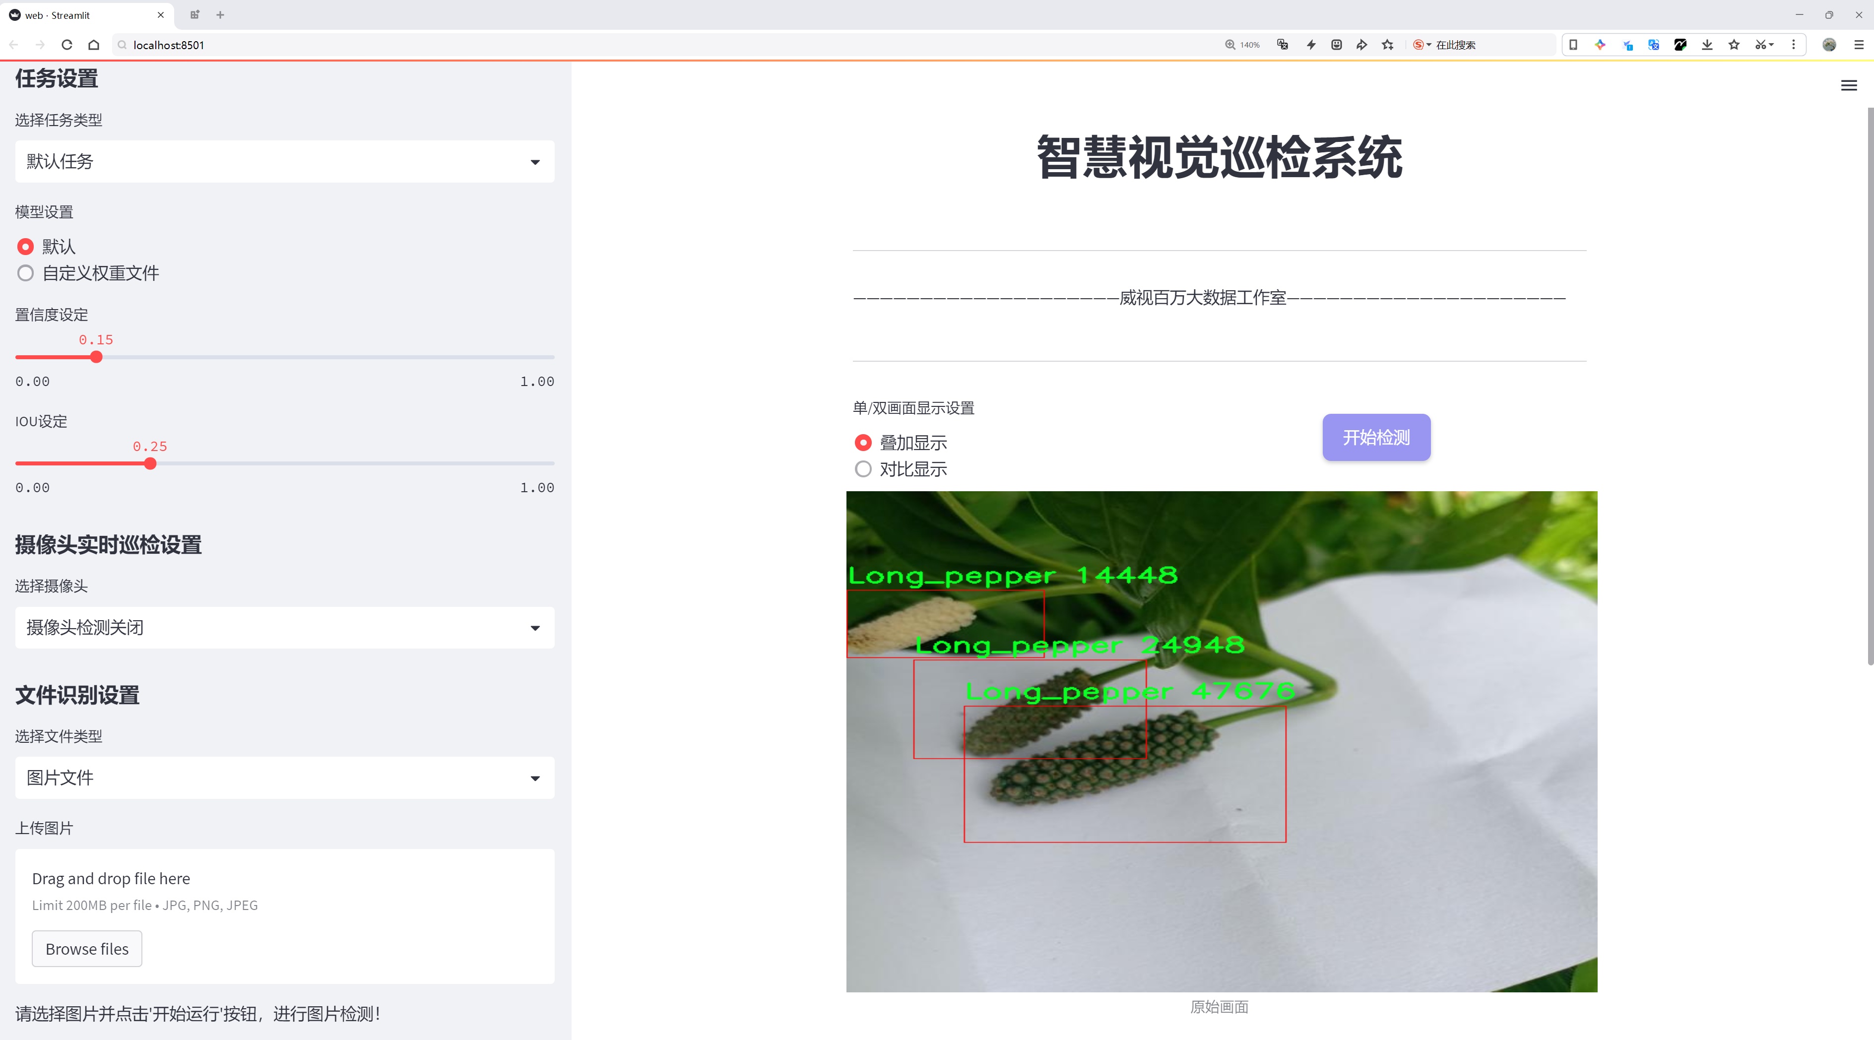Click the blue extension icon with alert badge

click(1627, 44)
